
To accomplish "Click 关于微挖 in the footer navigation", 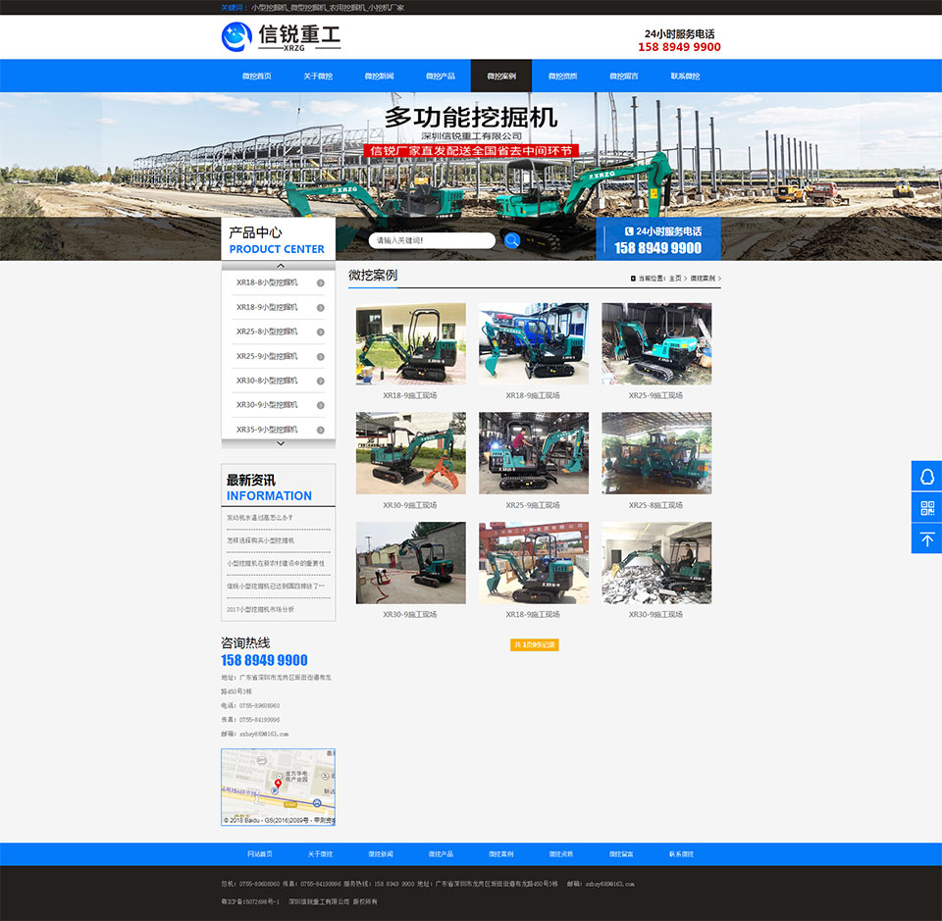I will [320, 853].
